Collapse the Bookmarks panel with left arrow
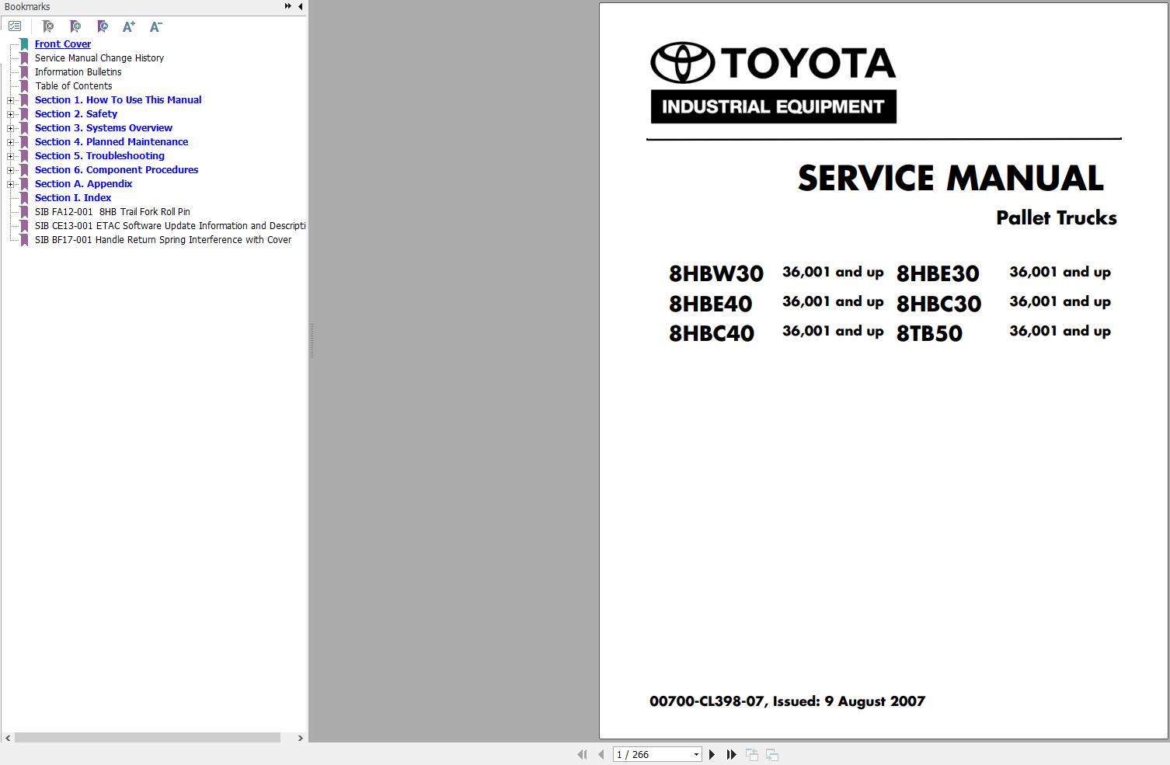 pyautogui.click(x=301, y=6)
